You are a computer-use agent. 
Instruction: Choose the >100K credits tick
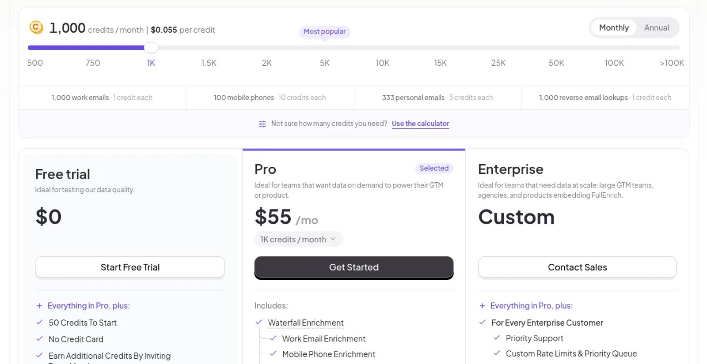(672, 63)
